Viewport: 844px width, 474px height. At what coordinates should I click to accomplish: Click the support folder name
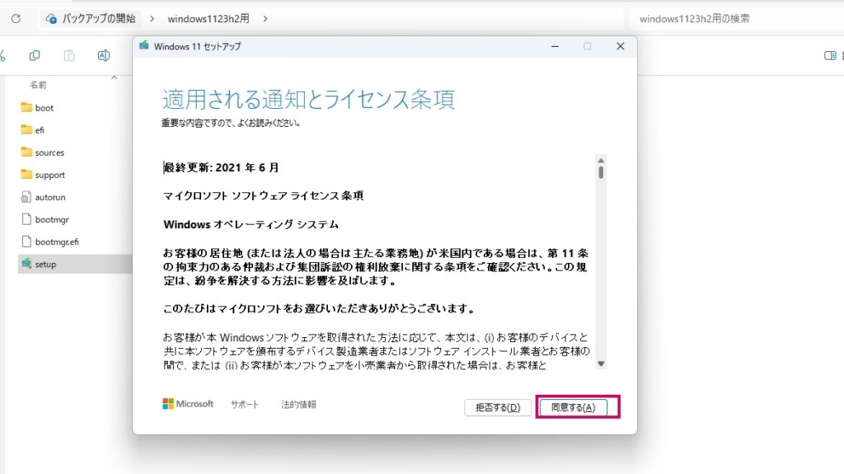pyautogui.click(x=50, y=175)
